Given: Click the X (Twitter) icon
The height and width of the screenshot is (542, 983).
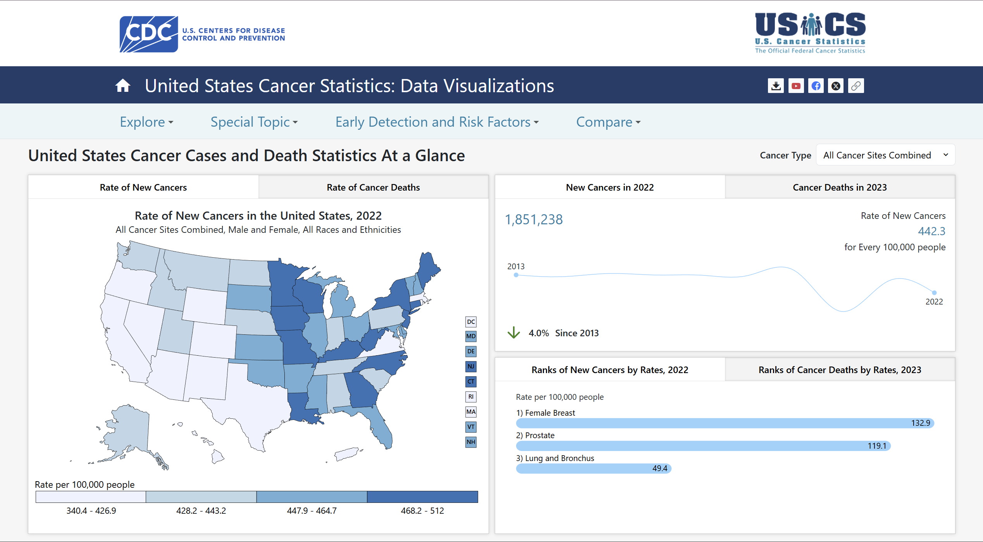Looking at the screenshot, I should pos(836,85).
